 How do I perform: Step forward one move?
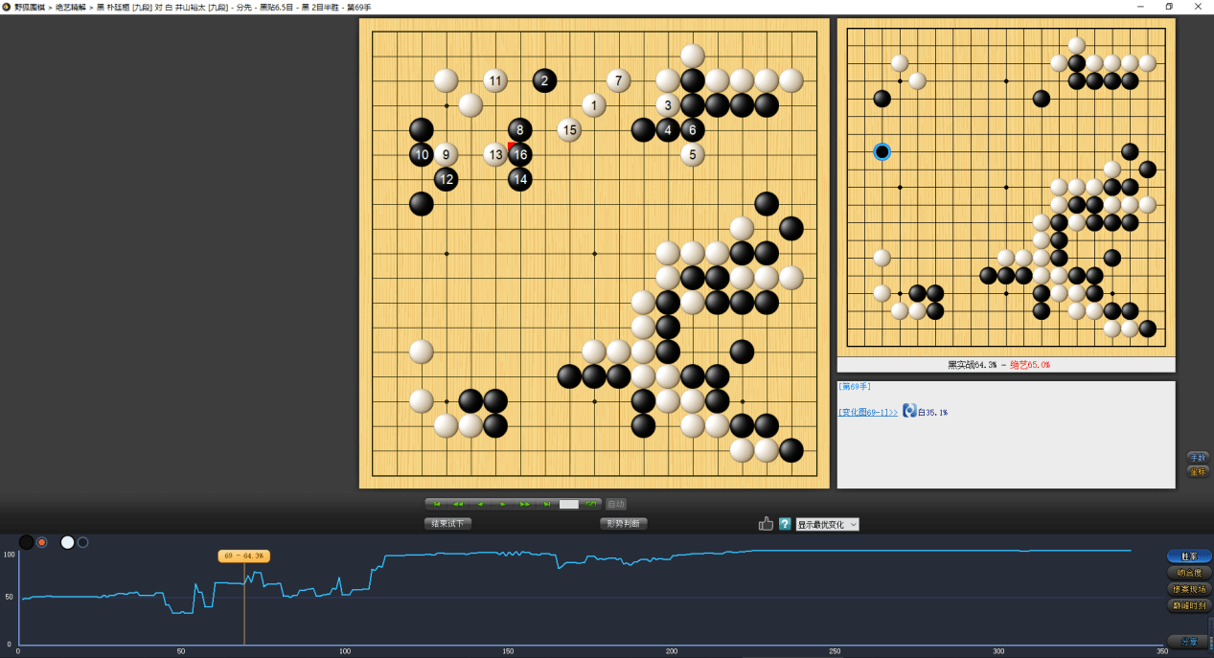502,504
